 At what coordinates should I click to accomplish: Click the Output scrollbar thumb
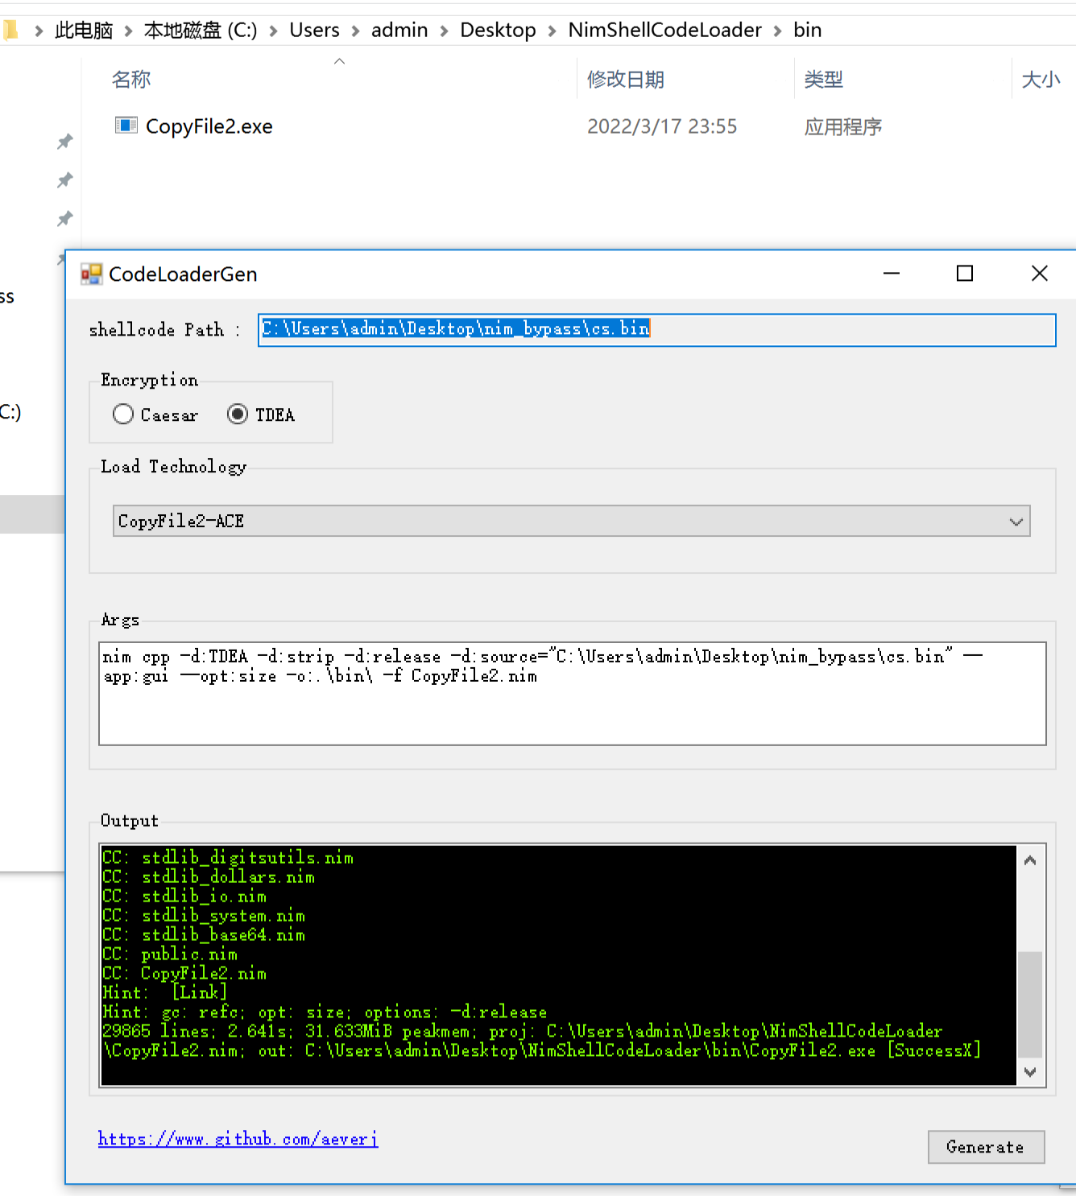click(x=1030, y=1004)
